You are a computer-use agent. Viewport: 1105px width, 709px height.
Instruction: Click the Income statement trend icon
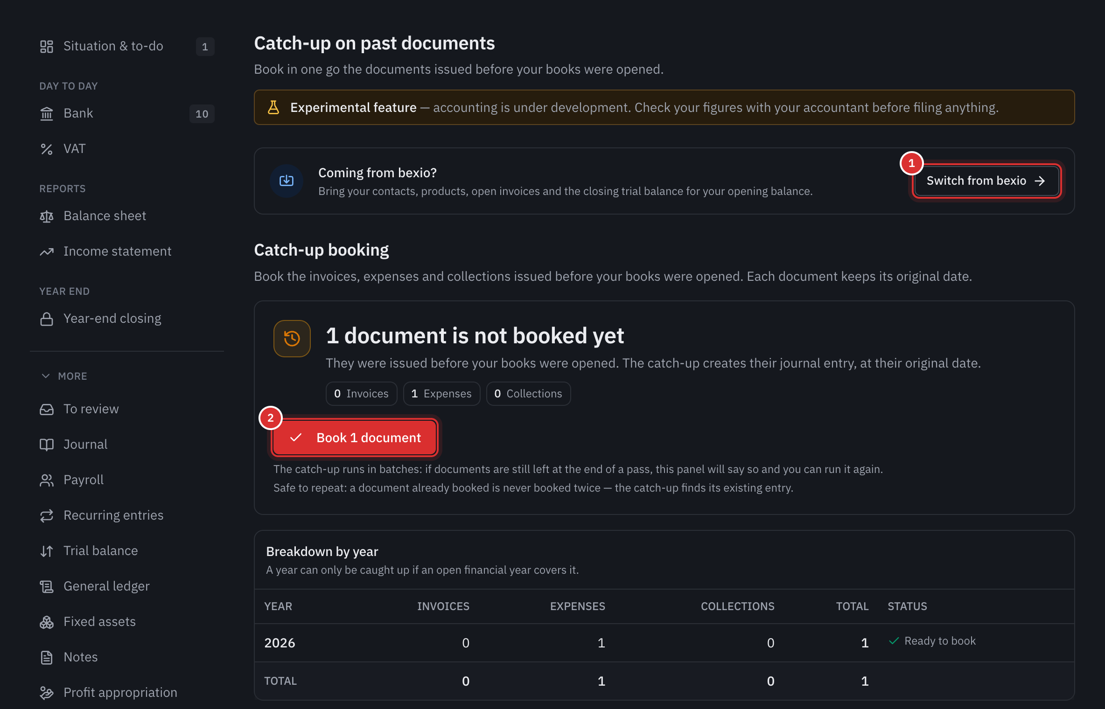pos(47,251)
